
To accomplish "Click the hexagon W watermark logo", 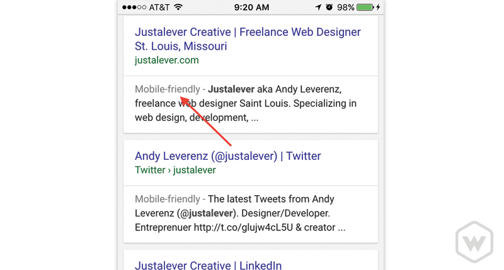I will (474, 242).
